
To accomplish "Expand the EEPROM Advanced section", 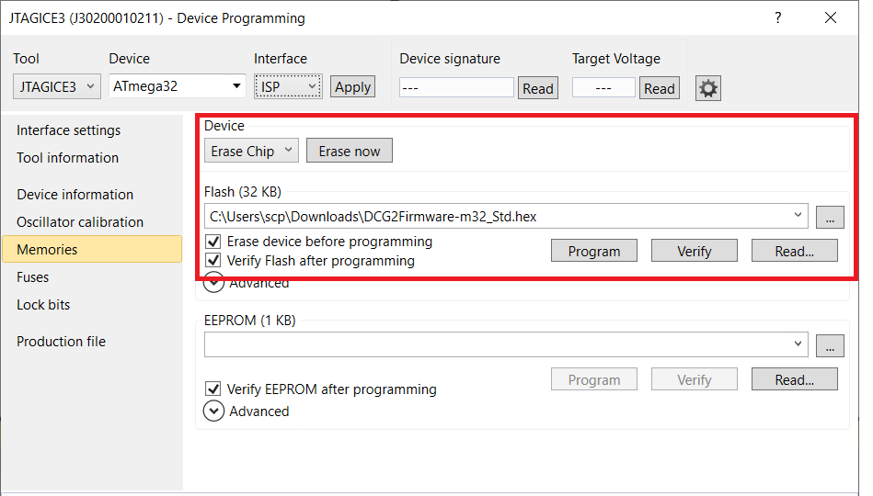I will pos(213,411).
